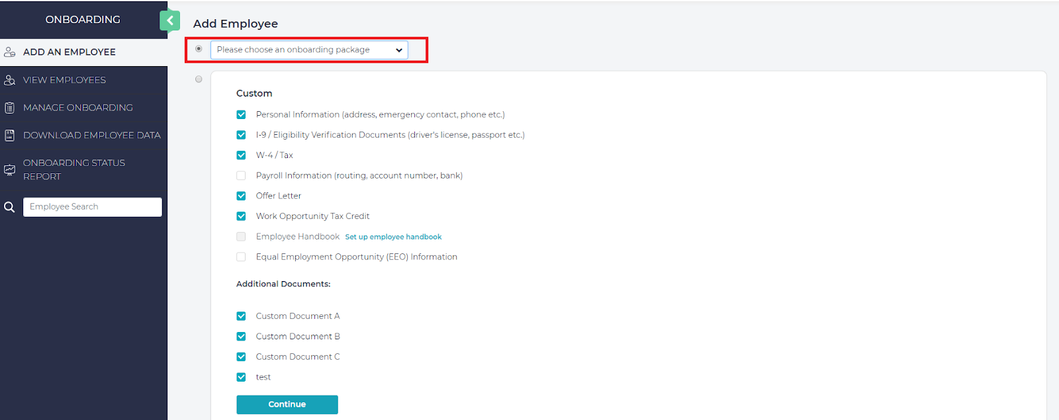Image resolution: width=1059 pixels, height=420 pixels.
Task: Open the onboarding package dropdown
Action: (x=309, y=50)
